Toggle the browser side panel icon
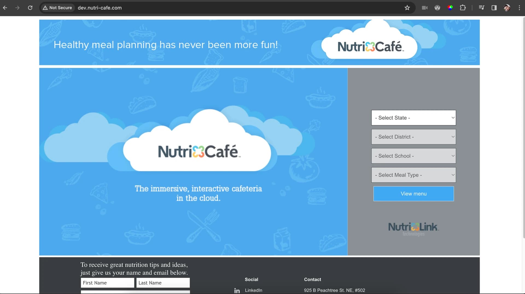 point(494,8)
